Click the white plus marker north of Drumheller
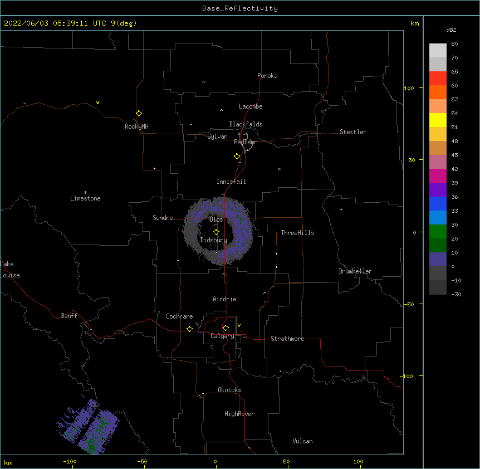Screen dimensions: 480x469 click(x=341, y=209)
